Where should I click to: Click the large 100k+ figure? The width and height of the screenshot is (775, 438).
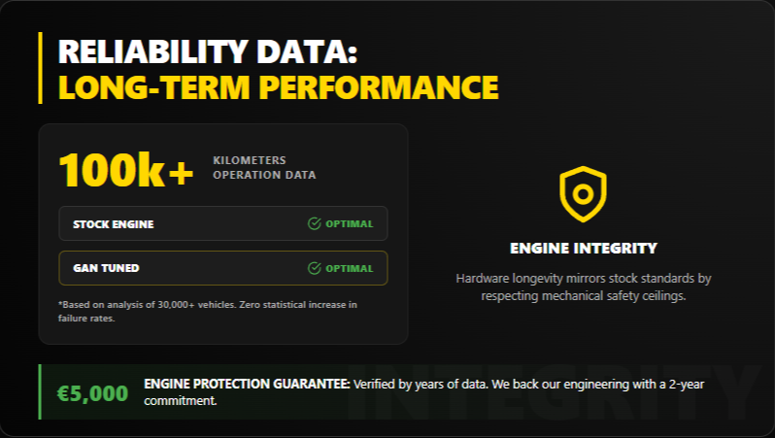tap(126, 169)
